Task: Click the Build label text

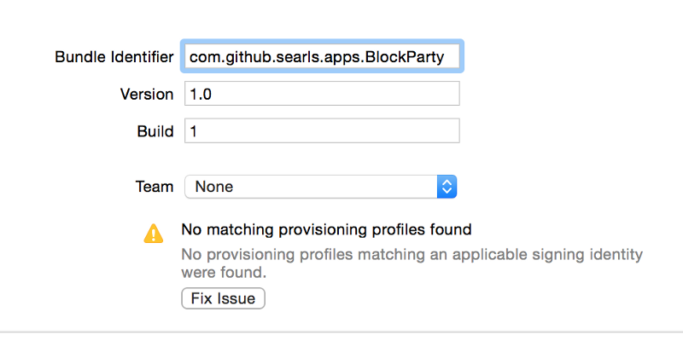Action: (155, 131)
